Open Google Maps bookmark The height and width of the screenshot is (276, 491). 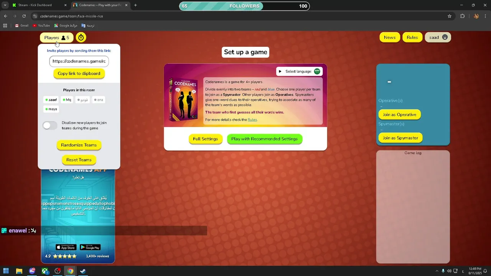(66, 26)
